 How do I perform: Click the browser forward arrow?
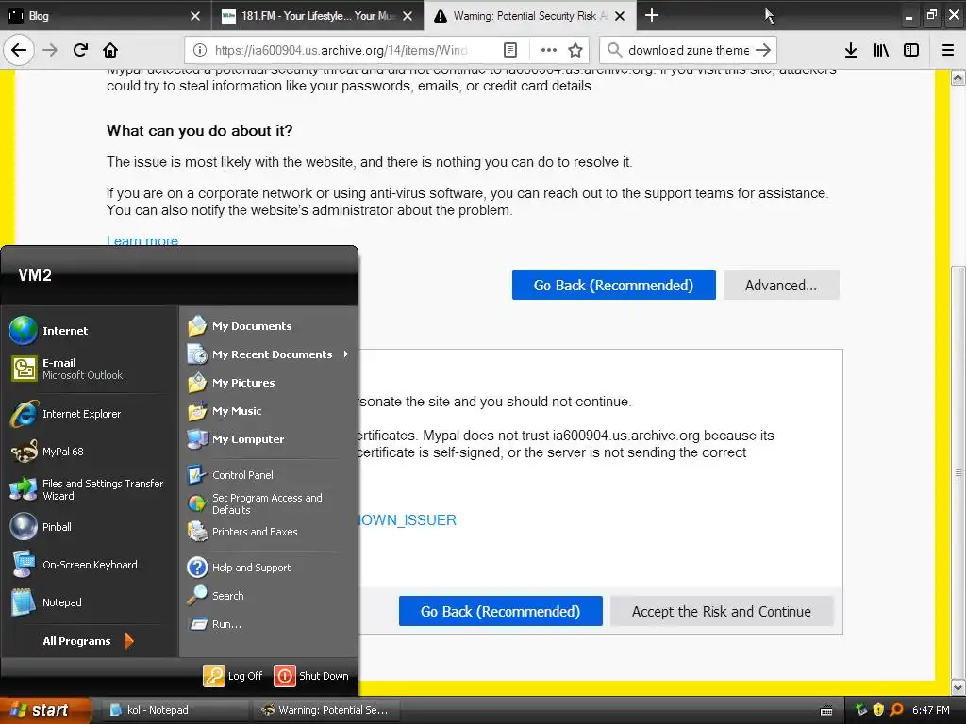click(x=50, y=50)
